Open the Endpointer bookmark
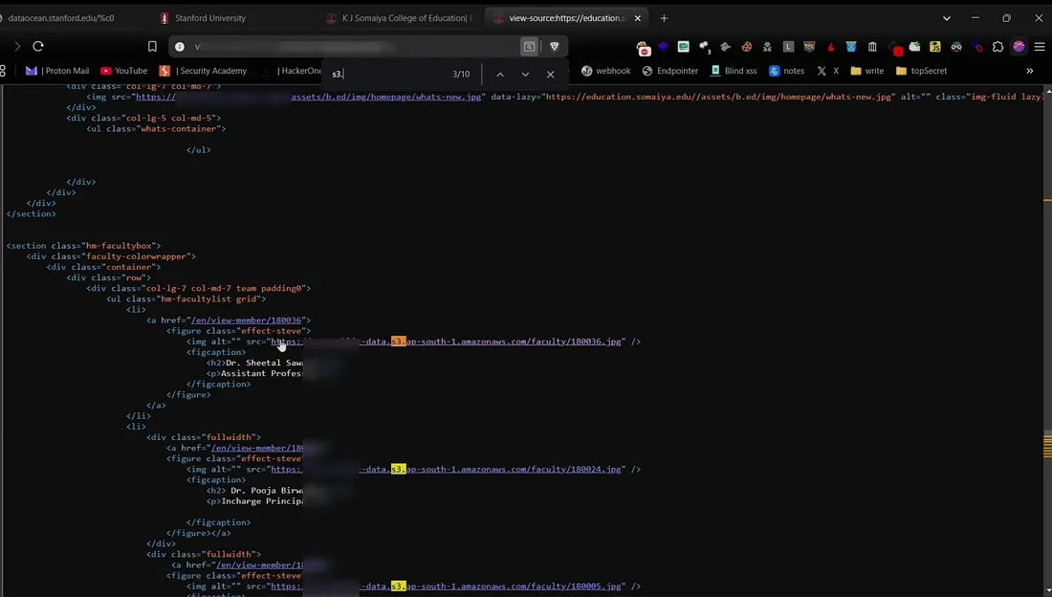This screenshot has height=597, width=1052. 670,71
